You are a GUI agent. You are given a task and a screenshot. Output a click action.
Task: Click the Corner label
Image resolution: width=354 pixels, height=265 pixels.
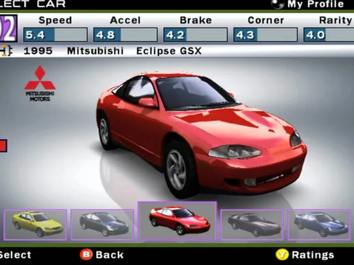265,20
